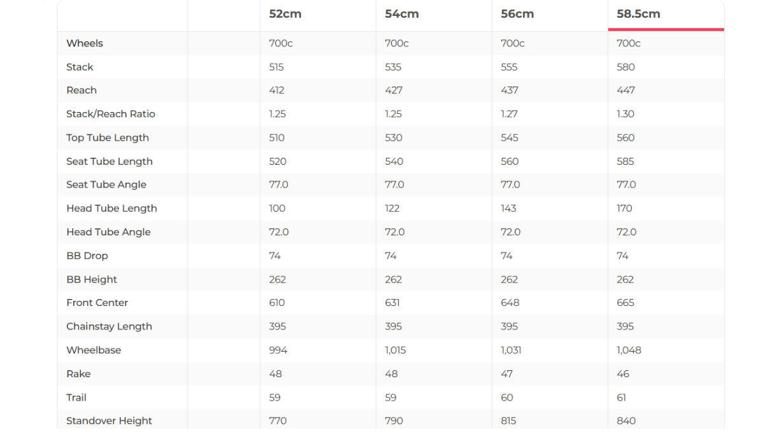777x437 pixels.
Task: Click the Standover Height row label
Action: (x=109, y=420)
